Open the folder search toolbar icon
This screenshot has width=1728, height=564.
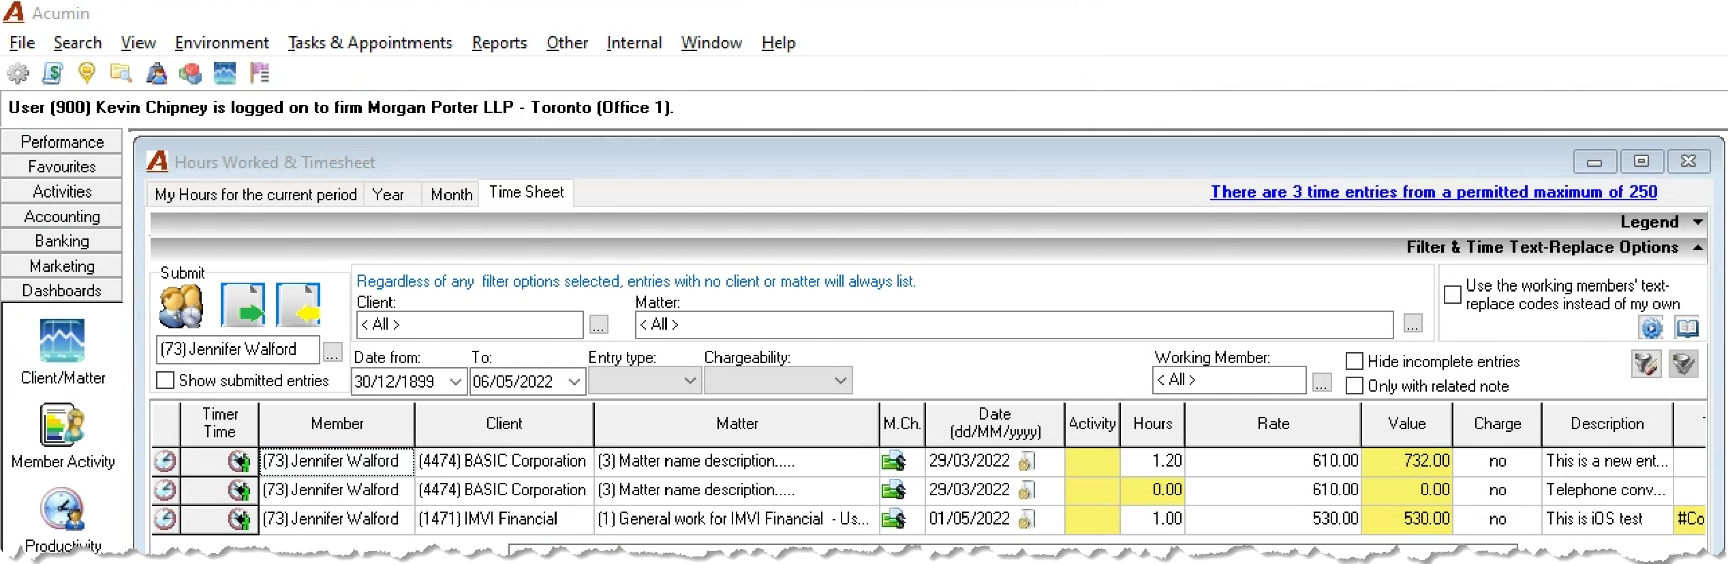(x=121, y=73)
